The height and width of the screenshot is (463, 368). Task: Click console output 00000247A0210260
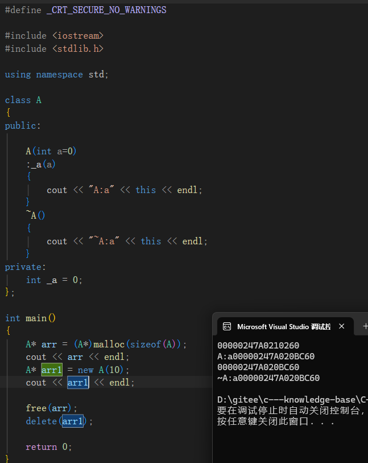pos(258,346)
